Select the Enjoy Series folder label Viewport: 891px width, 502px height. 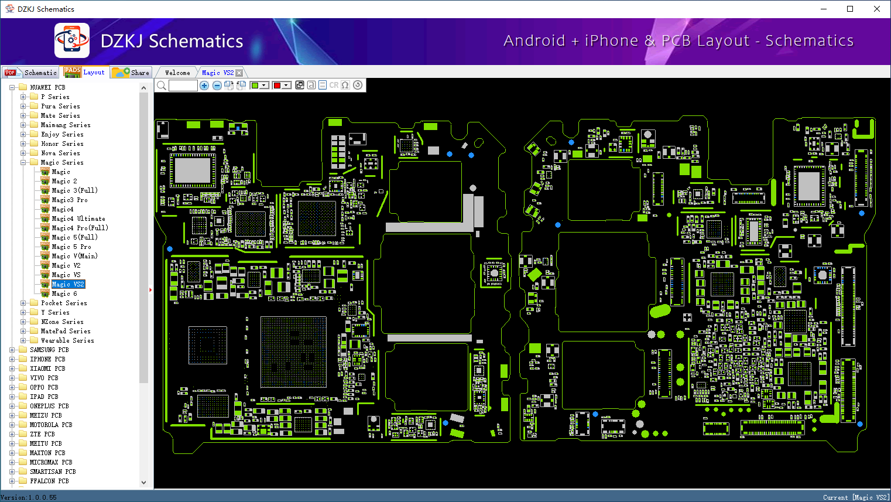[x=62, y=134]
